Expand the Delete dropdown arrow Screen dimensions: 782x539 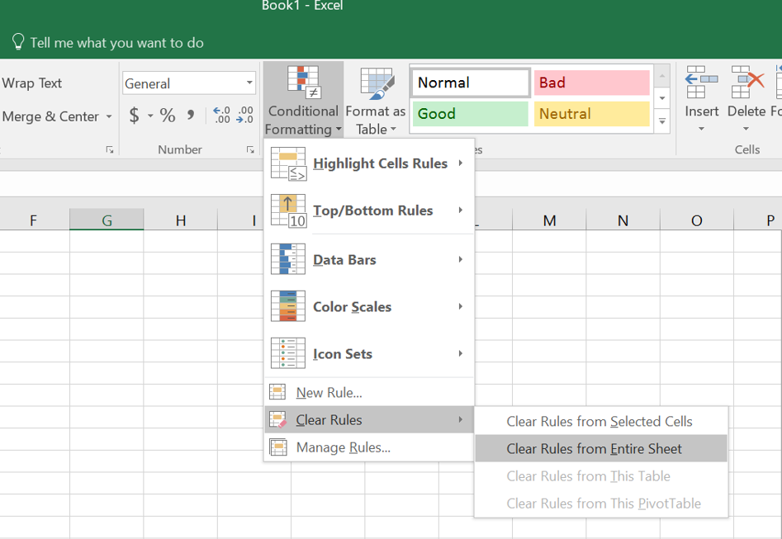click(746, 129)
